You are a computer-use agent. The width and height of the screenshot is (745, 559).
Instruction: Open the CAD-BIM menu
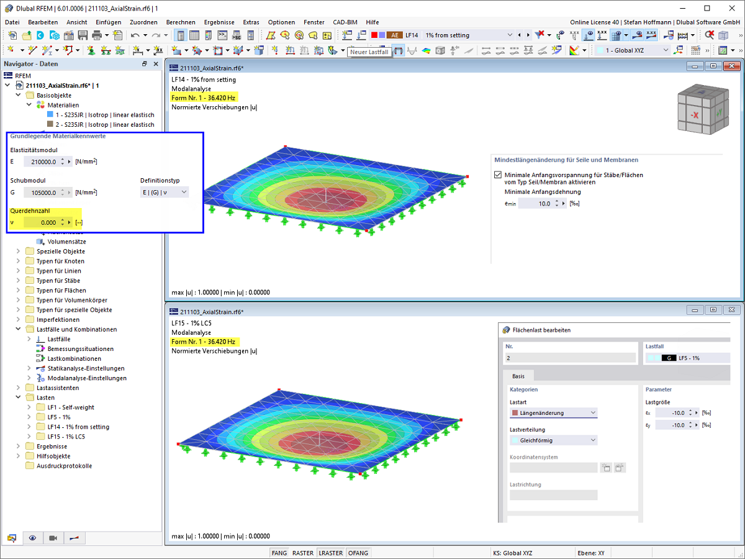pos(345,22)
